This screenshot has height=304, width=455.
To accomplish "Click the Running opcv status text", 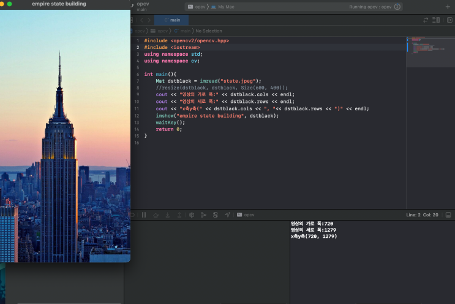I will click(370, 7).
